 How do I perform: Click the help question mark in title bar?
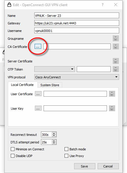click(x=103, y=5)
